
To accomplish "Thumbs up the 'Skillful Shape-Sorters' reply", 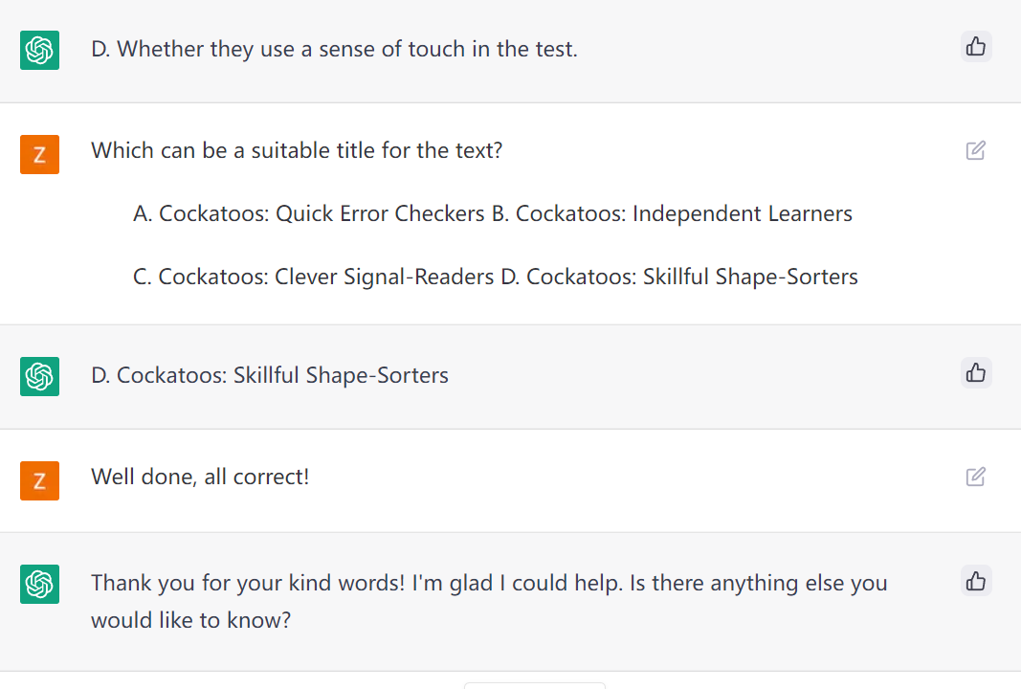I will (x=976, y=372).
